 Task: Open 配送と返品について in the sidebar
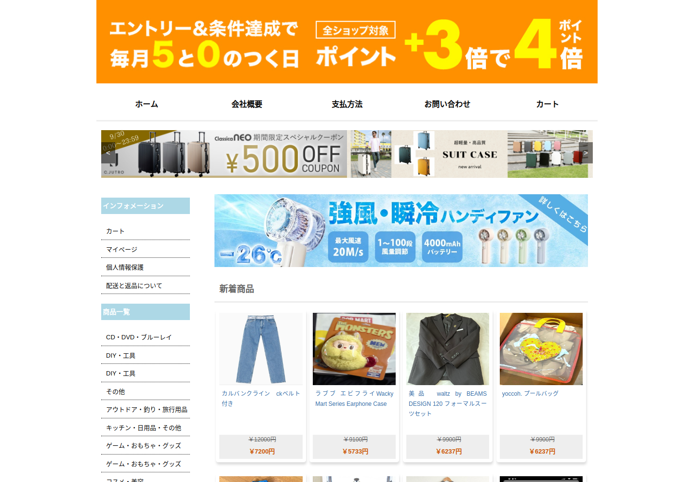pos(134,286)
